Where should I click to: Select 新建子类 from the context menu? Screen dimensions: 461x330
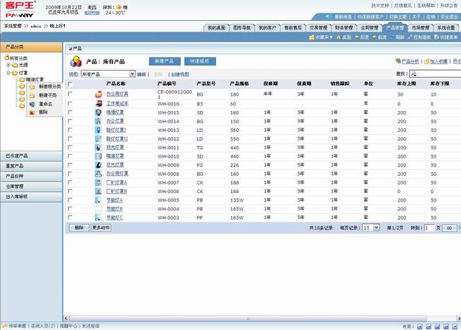[48, 95]
